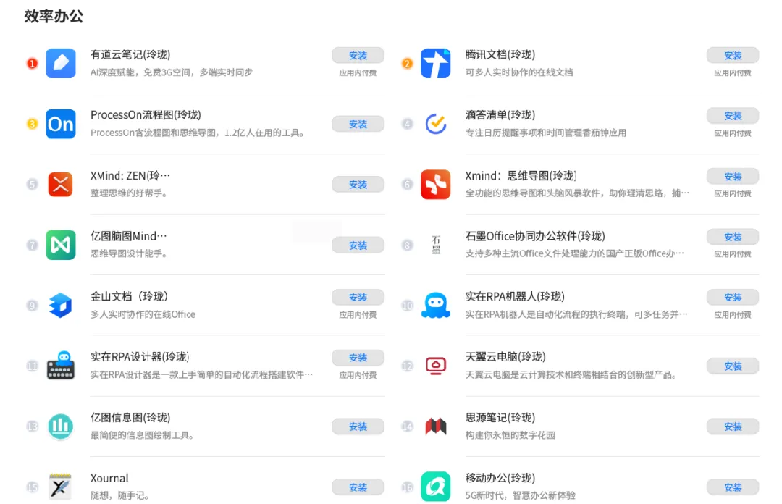Click the 效率办公 category heading
Image resolution: width=782 pixels, height=504 pixels.
point(54,17)
